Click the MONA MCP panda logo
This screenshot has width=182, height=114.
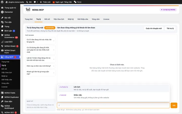point(28,10)
